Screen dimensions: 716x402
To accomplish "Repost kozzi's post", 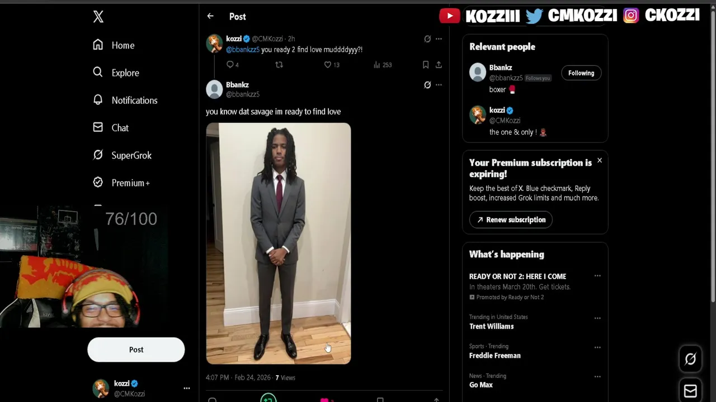I will point(279,65).
